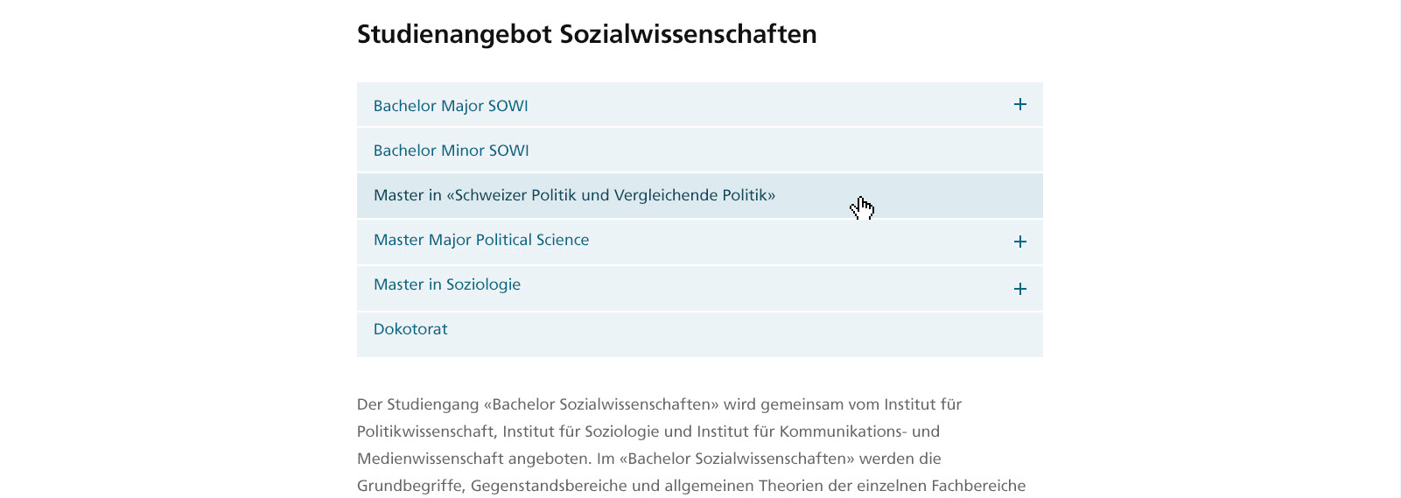Open Master in «Schweizer Politik und Vergleichende Politik»
Viewport: 1401px width, 498px height.
700,195
